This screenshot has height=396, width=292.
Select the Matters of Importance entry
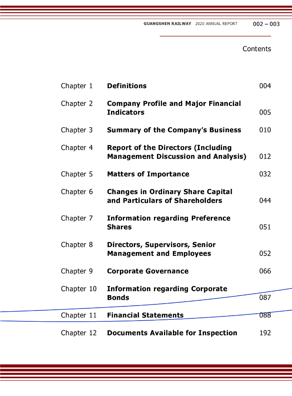coord(148,174)
